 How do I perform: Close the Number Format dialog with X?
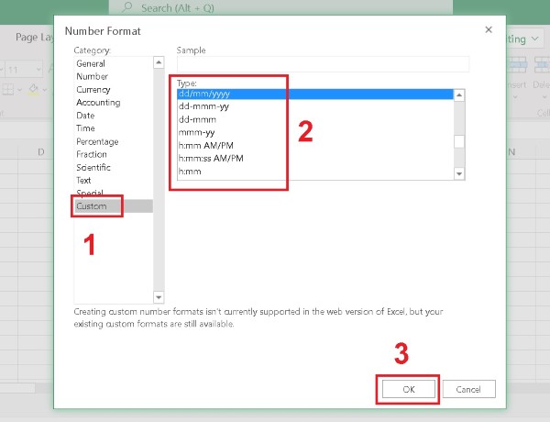(488, 30)
